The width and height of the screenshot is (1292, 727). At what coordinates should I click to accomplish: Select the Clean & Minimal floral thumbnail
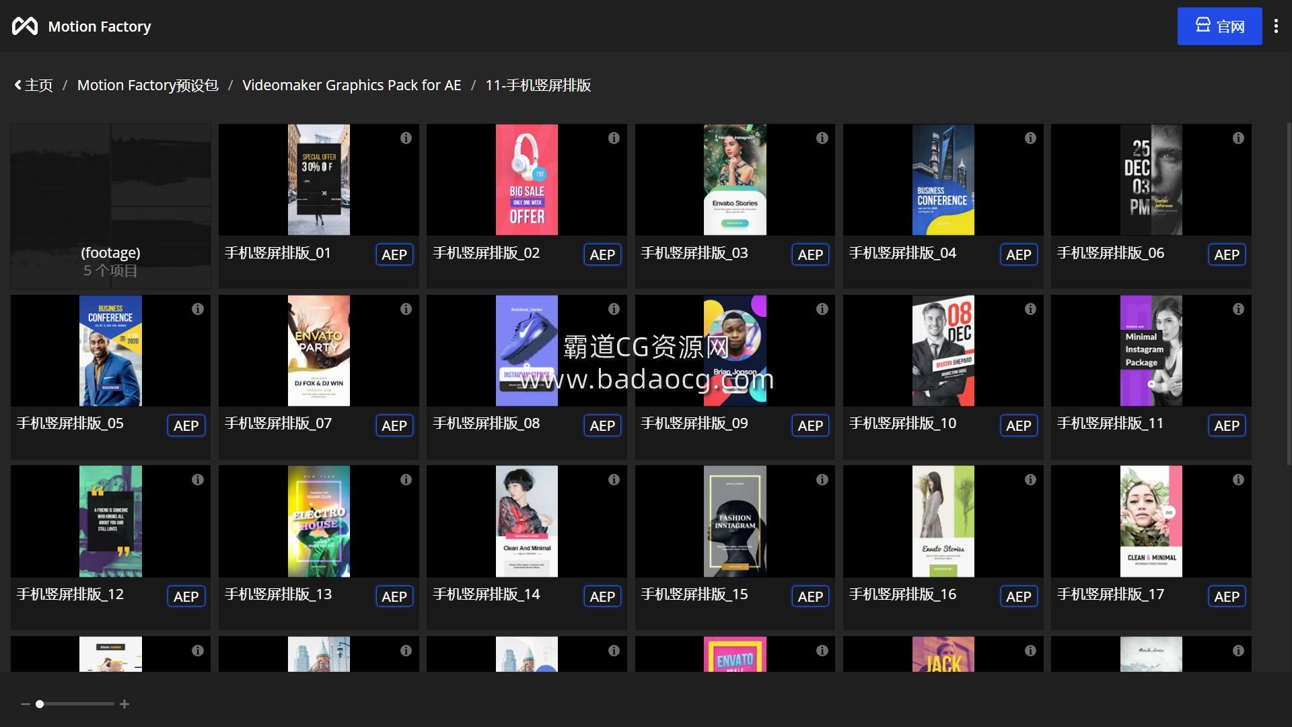tap(1151, 522)
